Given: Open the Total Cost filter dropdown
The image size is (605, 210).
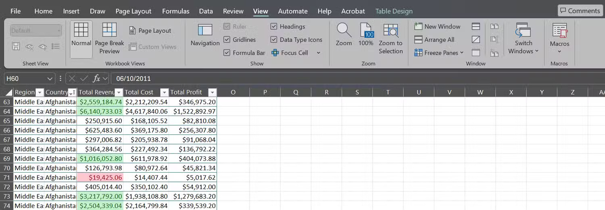Looking at the screenshot, I should [x=164, y=93].
